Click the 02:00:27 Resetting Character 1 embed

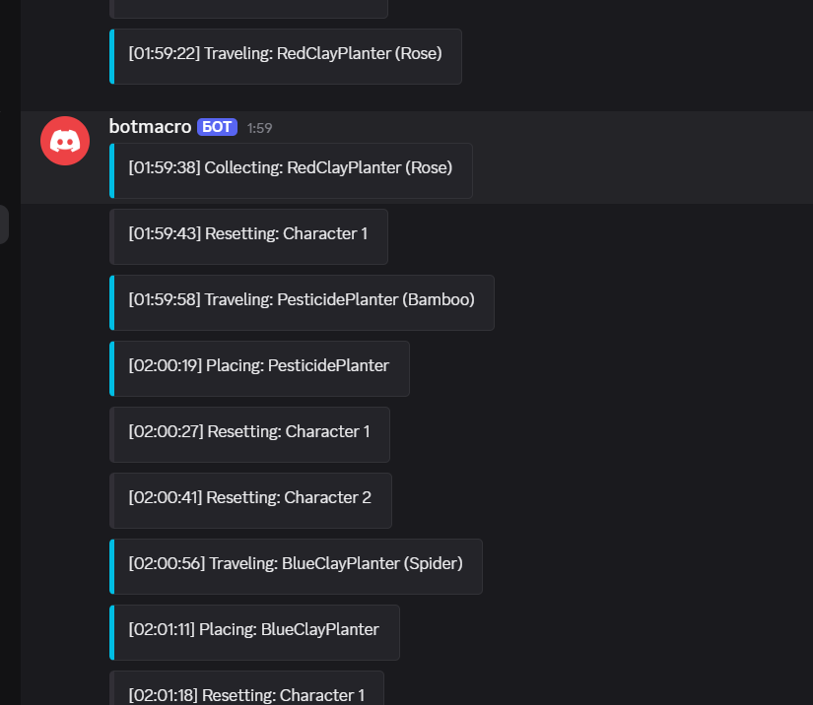click(249, 432)
